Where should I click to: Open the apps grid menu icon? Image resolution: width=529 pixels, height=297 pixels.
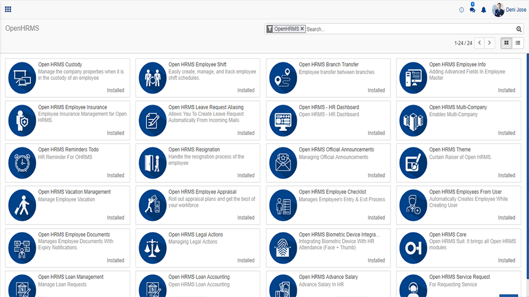(8, 10)
